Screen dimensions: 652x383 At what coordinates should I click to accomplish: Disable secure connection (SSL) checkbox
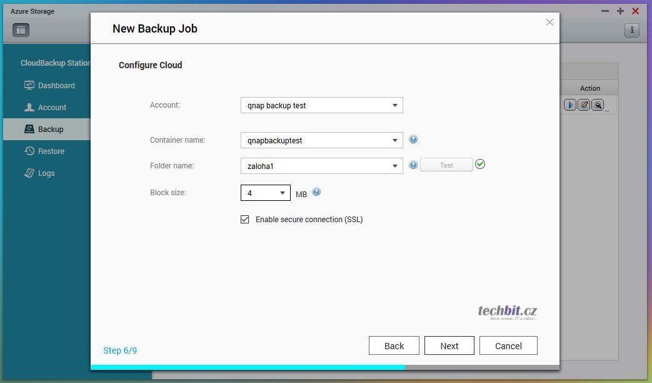(245, 220)
